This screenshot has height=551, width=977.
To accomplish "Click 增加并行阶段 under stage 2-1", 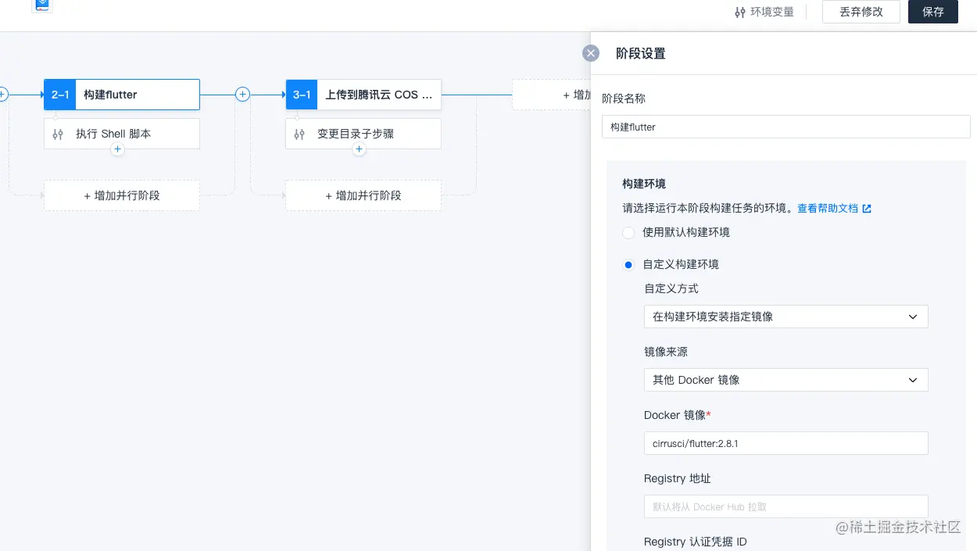I will [122, 195].
